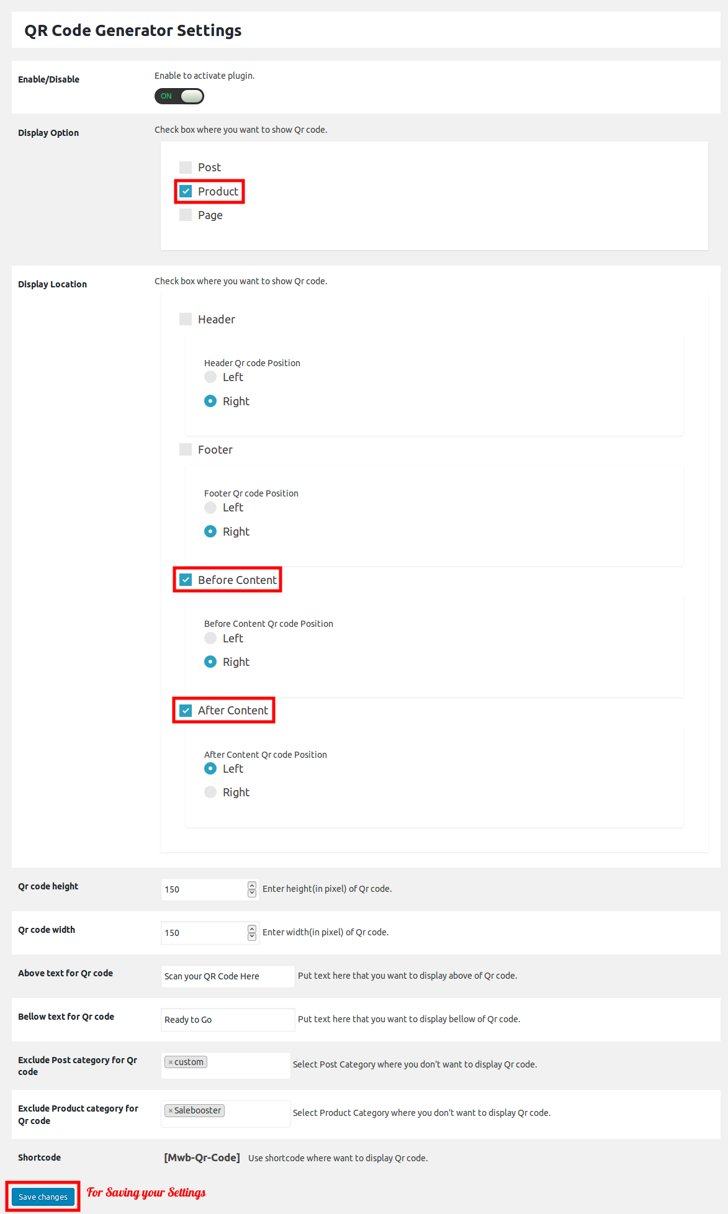
Task: Check the Page display option
Action: (x=186, y=215)
